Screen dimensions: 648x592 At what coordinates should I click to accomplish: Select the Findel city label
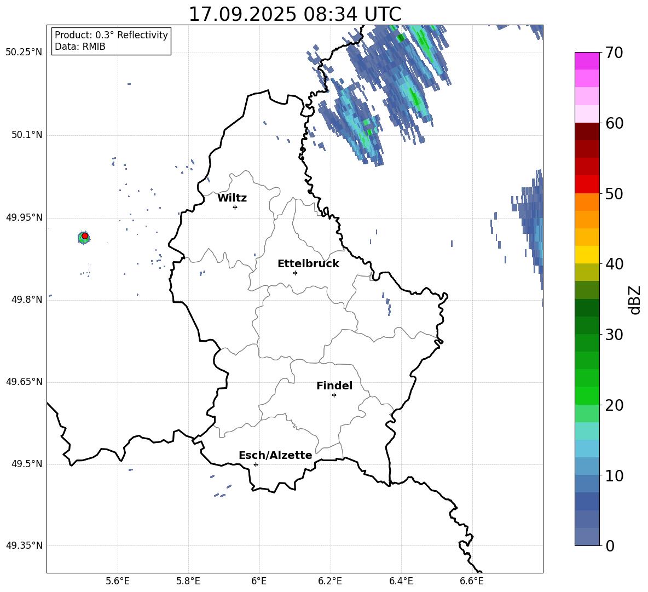point(334,386)
